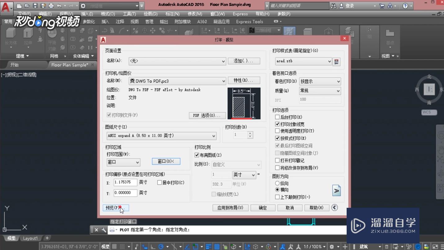Switch to the Express Tools ribbon tab

(x=250, y=21)
